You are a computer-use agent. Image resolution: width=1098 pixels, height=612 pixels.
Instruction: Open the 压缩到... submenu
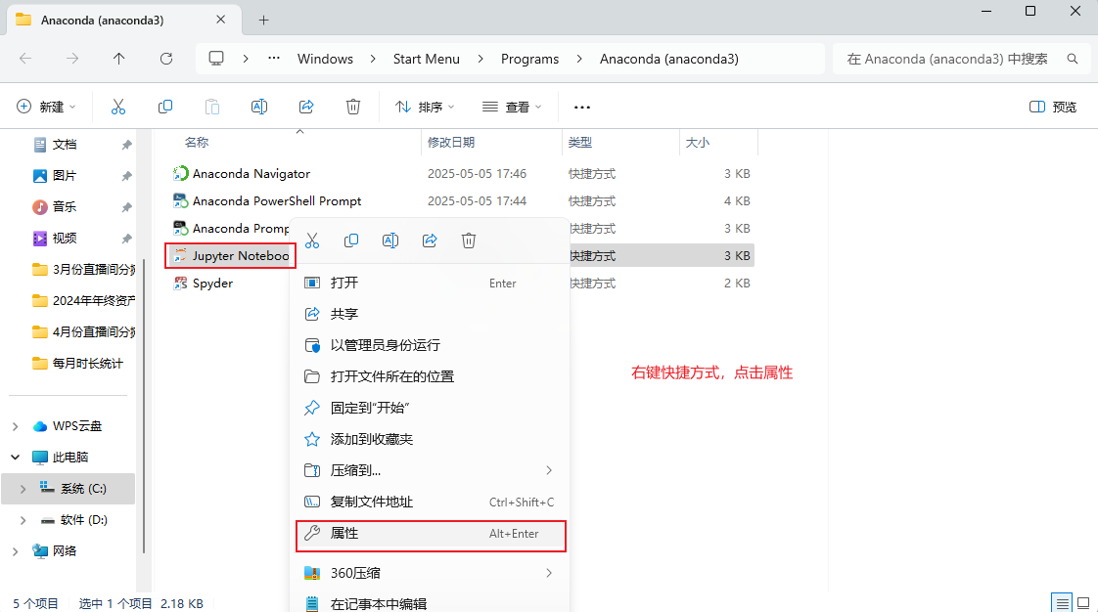point(430,470)
